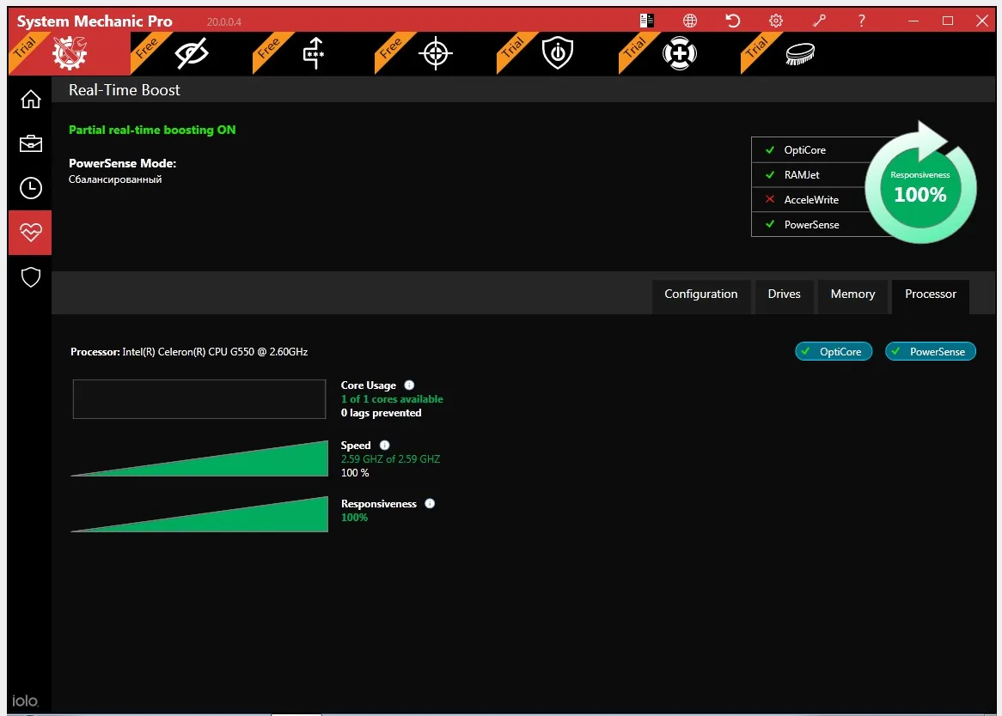This screenshot has height=716, width=1002.
Task: Click the 'Real-Time Boost' heading
Action: coord(125,90)
